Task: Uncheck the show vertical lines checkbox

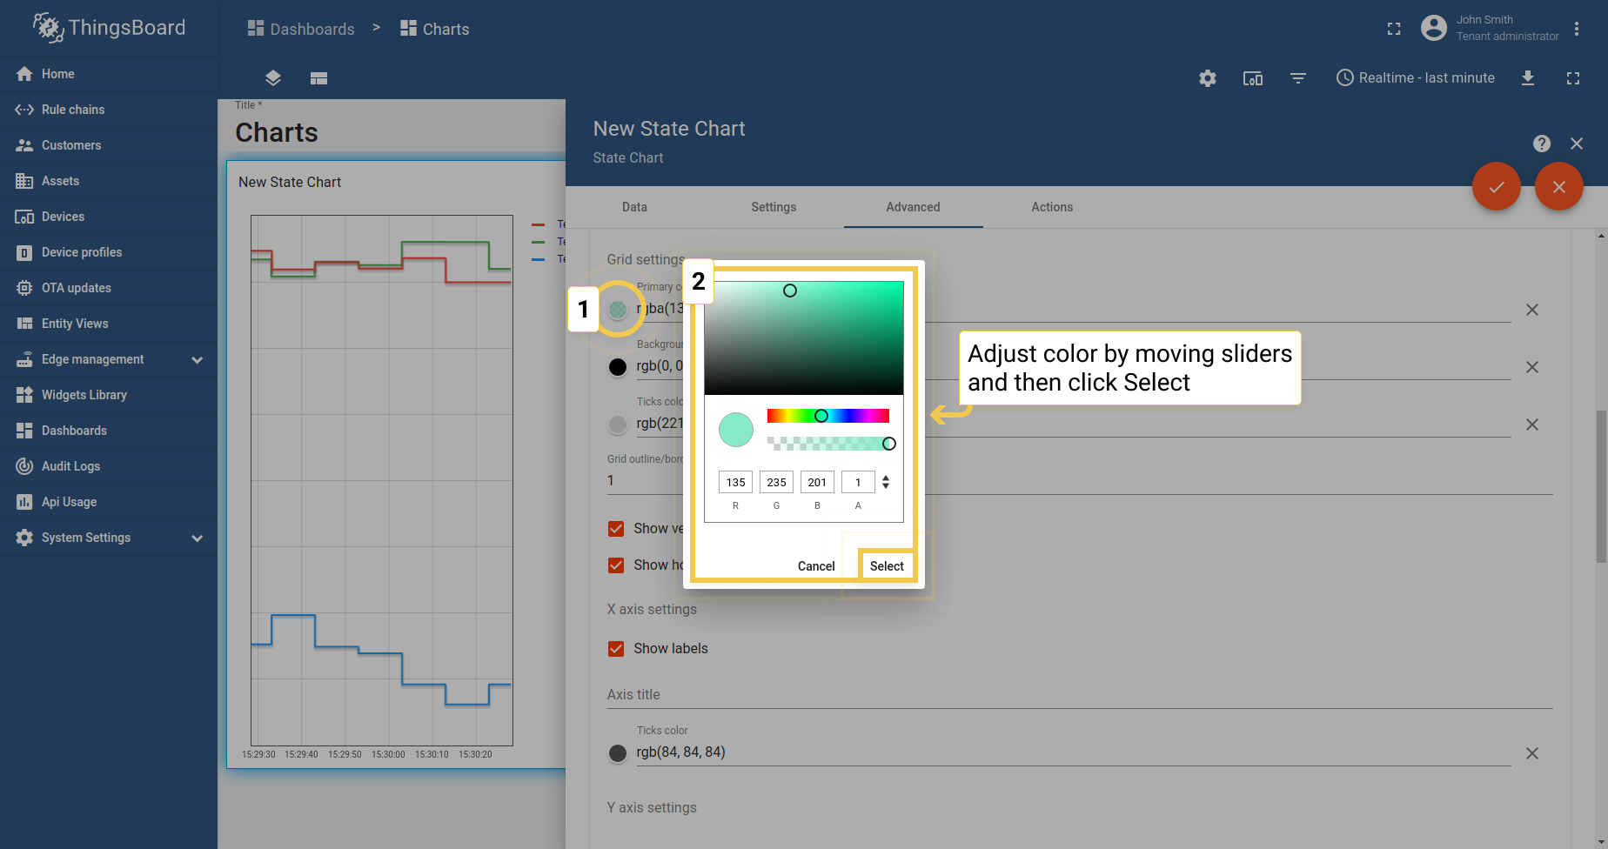Action: [x=616, y=529]
